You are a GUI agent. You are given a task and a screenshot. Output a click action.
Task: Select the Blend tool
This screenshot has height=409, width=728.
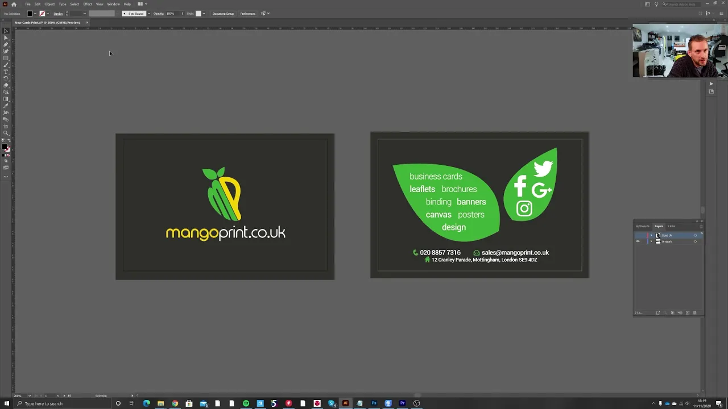point(6,119)
